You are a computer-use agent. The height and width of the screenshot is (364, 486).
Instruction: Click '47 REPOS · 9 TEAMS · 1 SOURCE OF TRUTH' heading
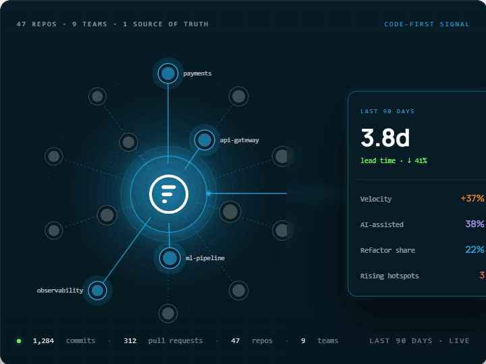point(113,24)
